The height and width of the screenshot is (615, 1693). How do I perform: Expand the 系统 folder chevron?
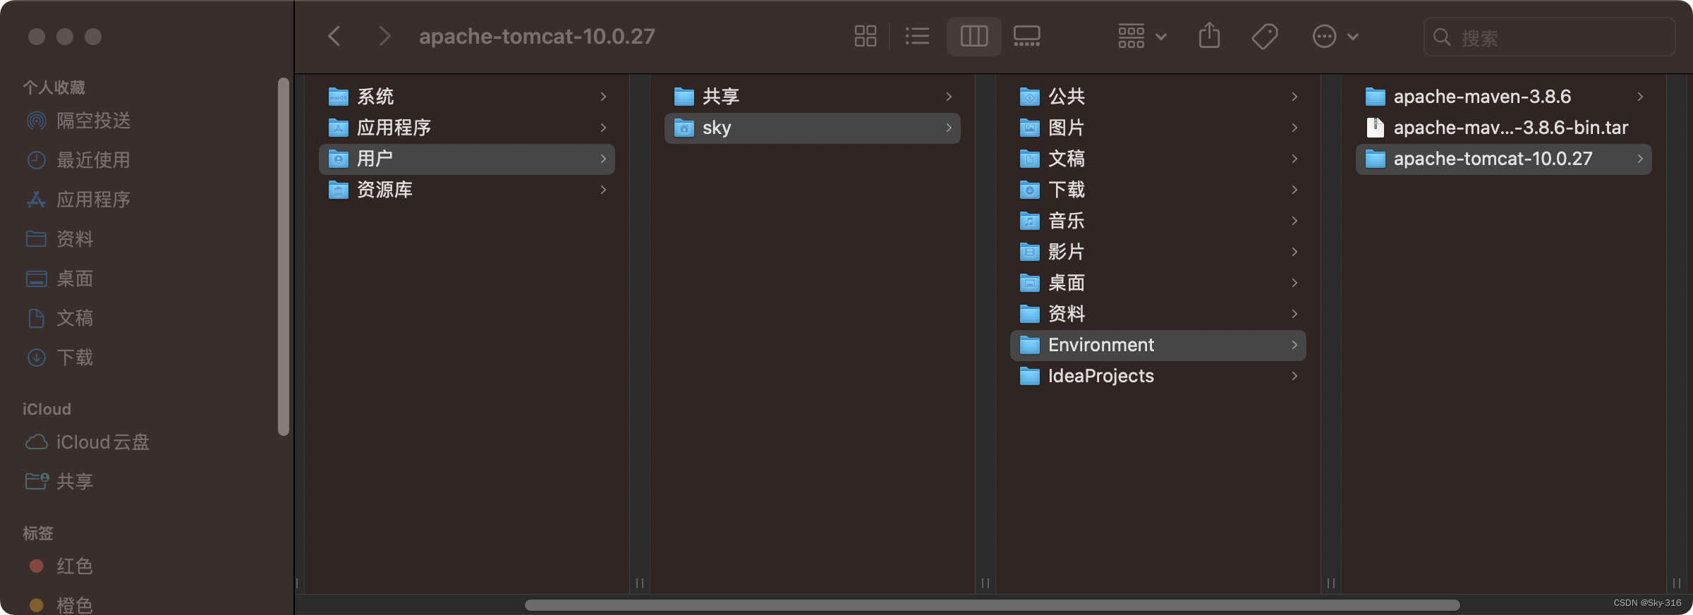click(x=603, y=97)
